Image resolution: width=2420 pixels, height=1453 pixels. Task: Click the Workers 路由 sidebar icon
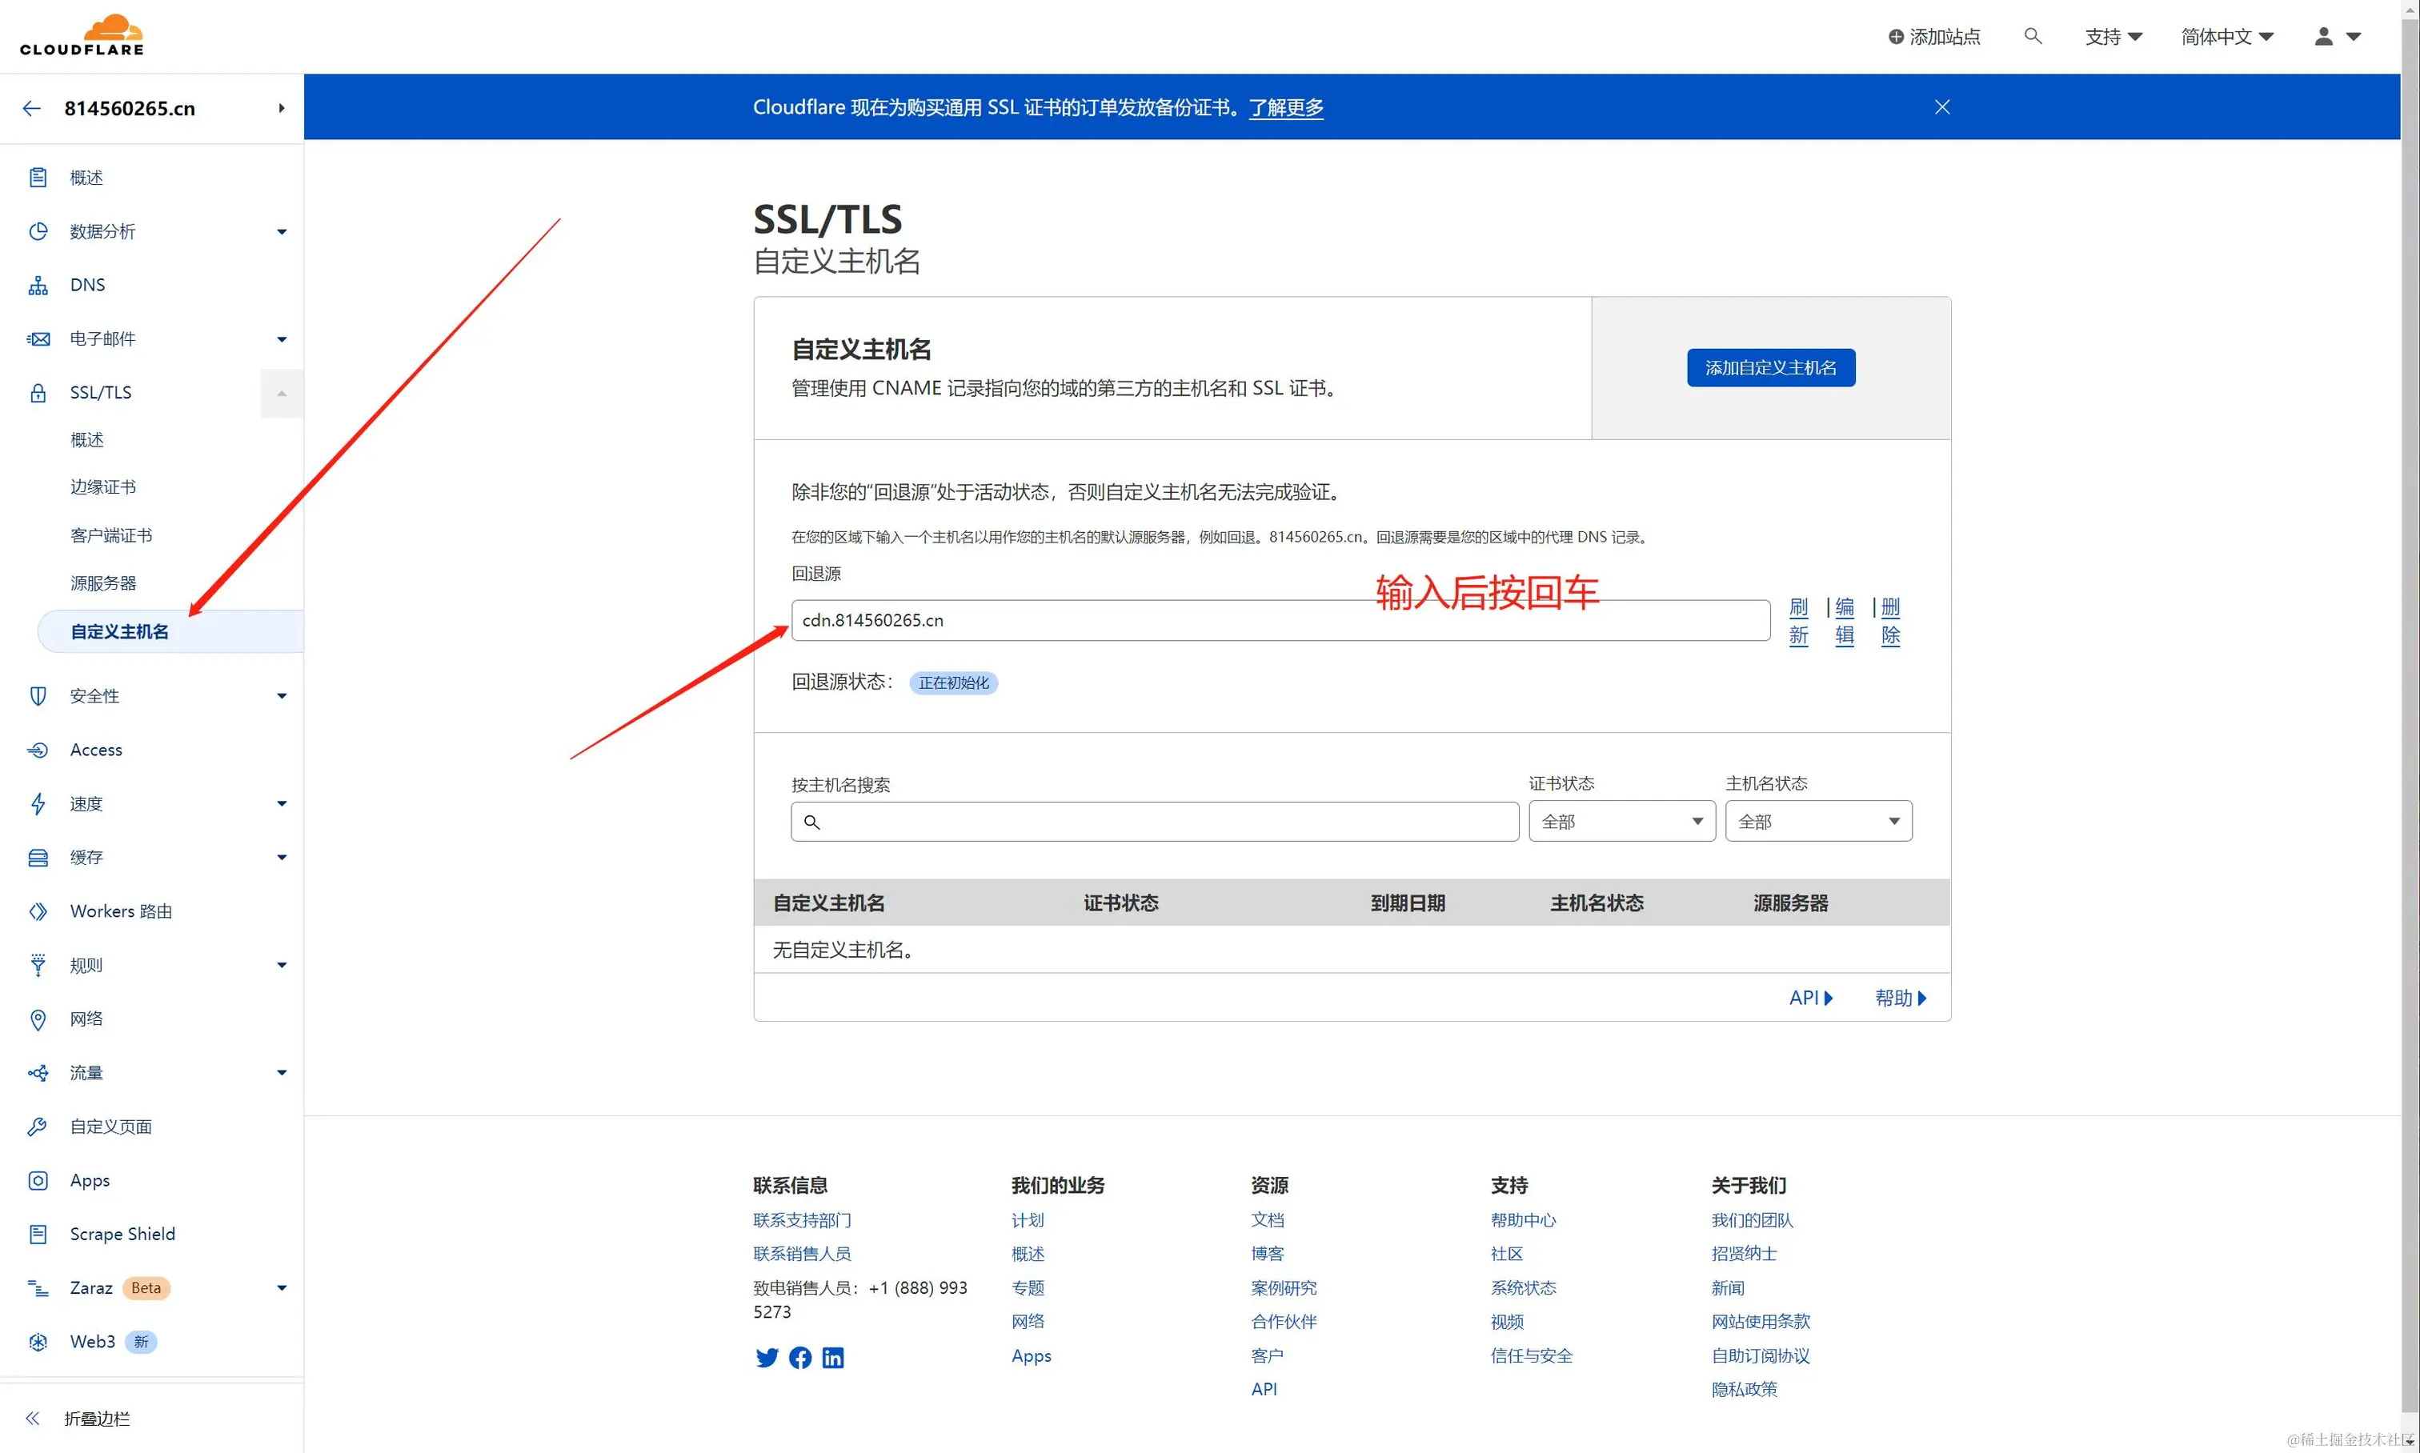click(38, 911)
